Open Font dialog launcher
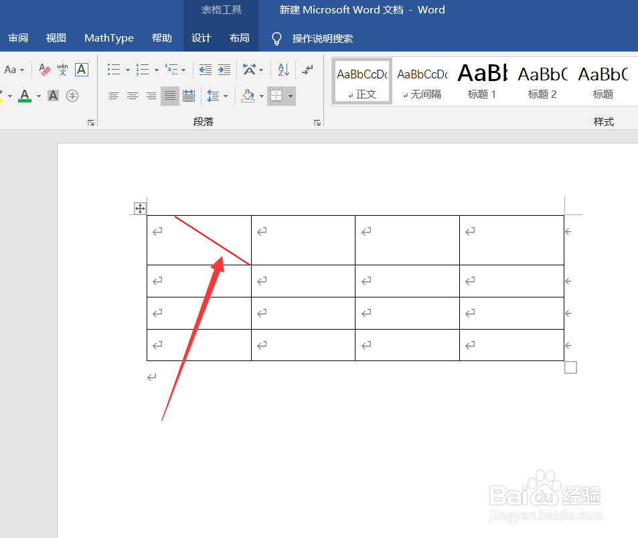638x538 pixels. tap(91, 122)
